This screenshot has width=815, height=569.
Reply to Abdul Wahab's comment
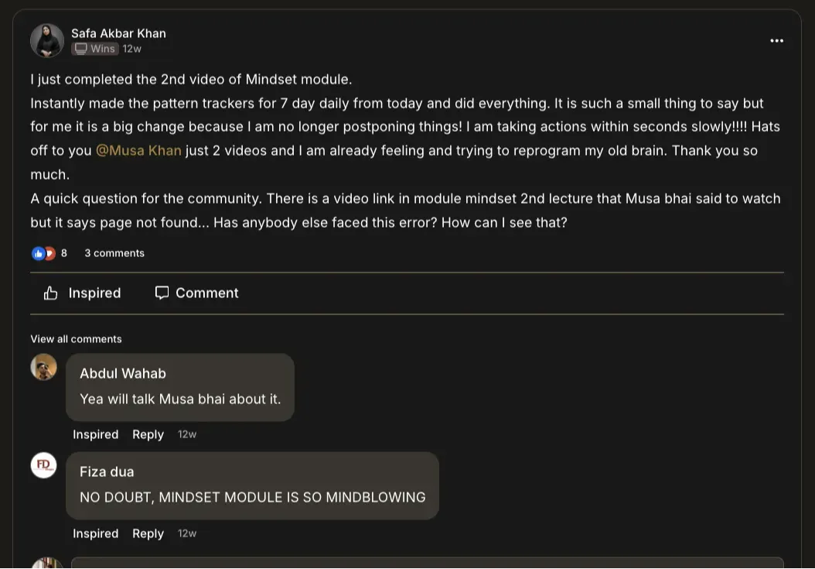click(148, 434)
